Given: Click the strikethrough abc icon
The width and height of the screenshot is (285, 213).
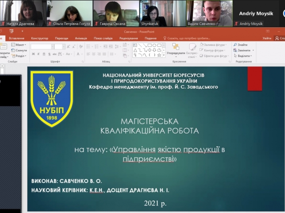Looking at the screenshot, I should [x=54, y=54].
